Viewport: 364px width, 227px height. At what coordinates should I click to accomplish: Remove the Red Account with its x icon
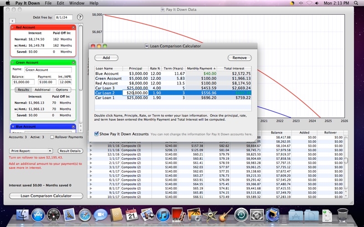[73, 27]
